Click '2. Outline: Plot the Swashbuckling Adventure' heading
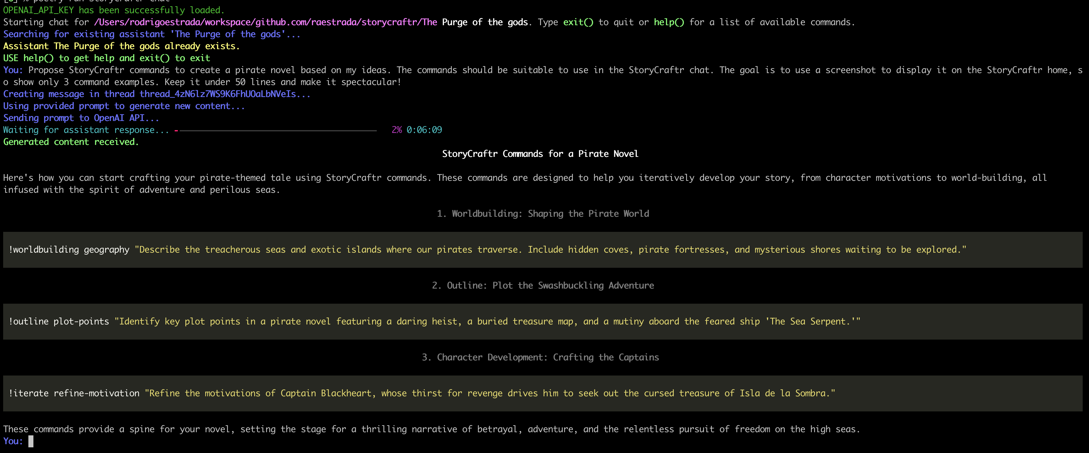Screen dimensions: 1089x453 pyautogui.click(x=543, y=286)
